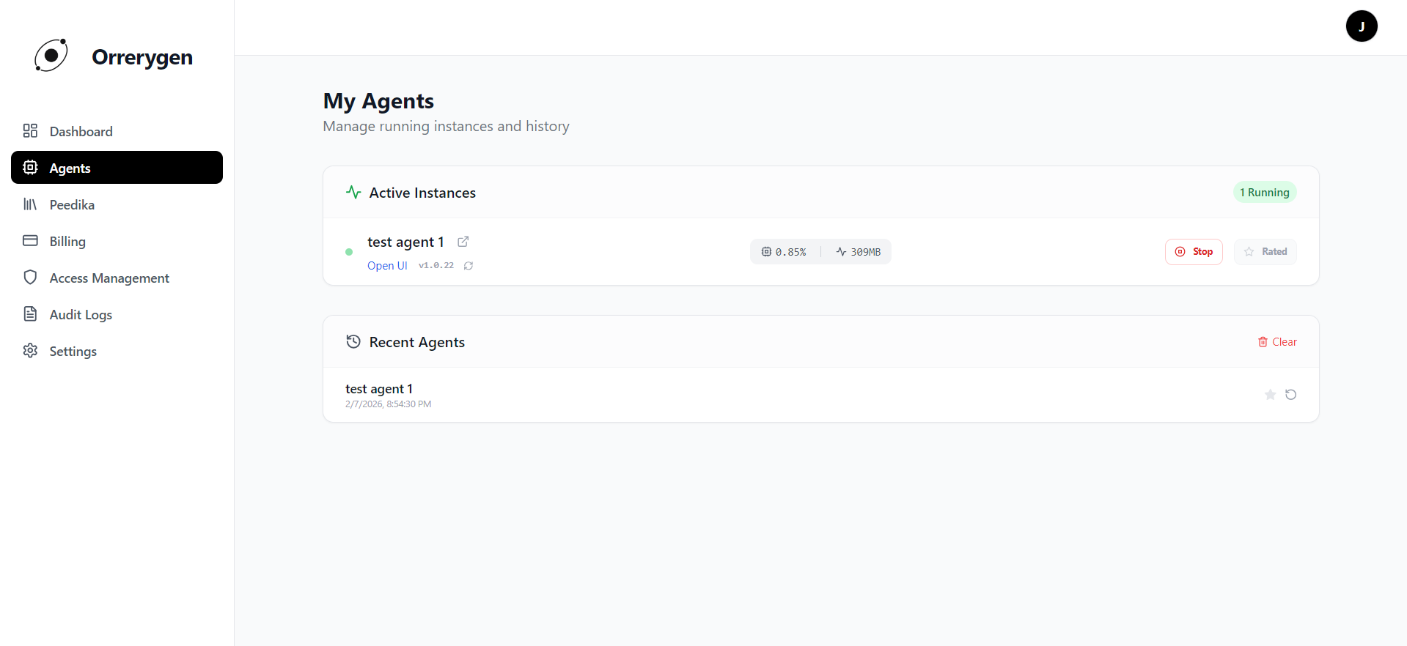The width and height of the screenshot is (1407, 646).
Task: Select the Agents section in the sidebar
Action: tap(70, 167)
